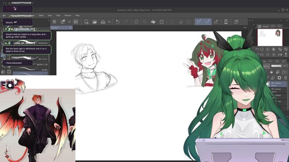Expand the arrow beside the CLIP STUDIO icon
This screenshot has height=162, width=289.
(x=69, y=22)
